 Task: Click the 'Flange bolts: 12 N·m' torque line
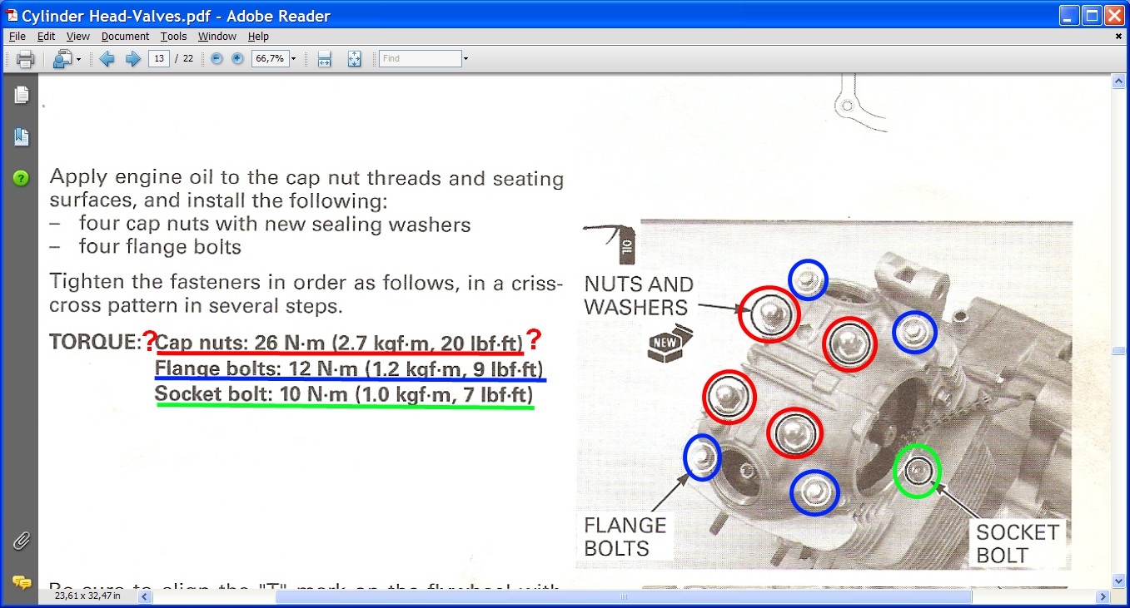pyautogui.click(x=350, y=368)
